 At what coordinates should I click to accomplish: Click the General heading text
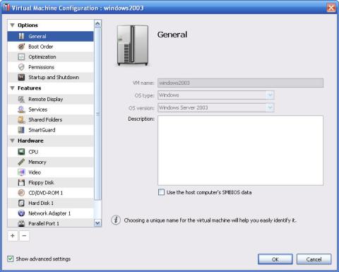click(x=172, y=35)
